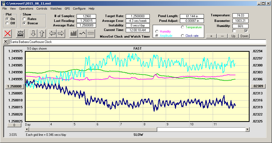Click the balance scale icon
The width and height of the screenshot is (272, 143).
(x=20, y=33)
